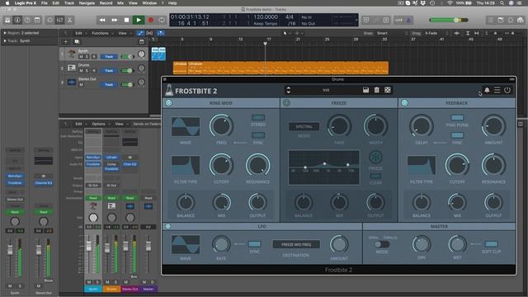Delete preset with Frostbite trash icon

pos(377,90)
